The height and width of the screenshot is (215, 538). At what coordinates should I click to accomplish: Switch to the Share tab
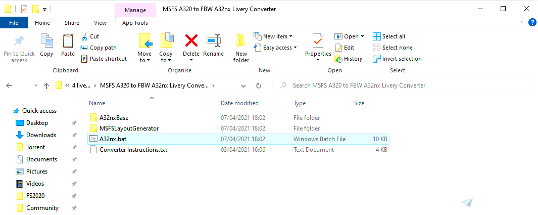(x=72, y=23)
